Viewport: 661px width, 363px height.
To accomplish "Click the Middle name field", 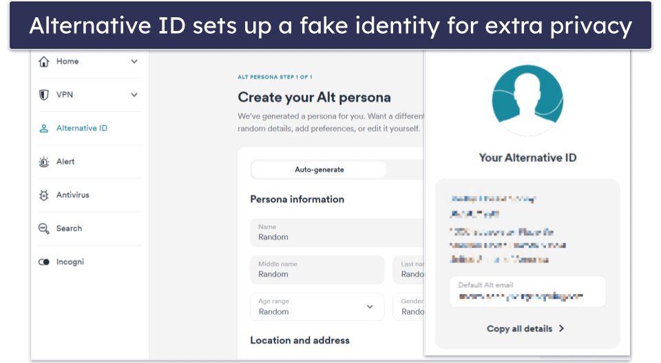I will pyautogui.click(x=317, y=269).
